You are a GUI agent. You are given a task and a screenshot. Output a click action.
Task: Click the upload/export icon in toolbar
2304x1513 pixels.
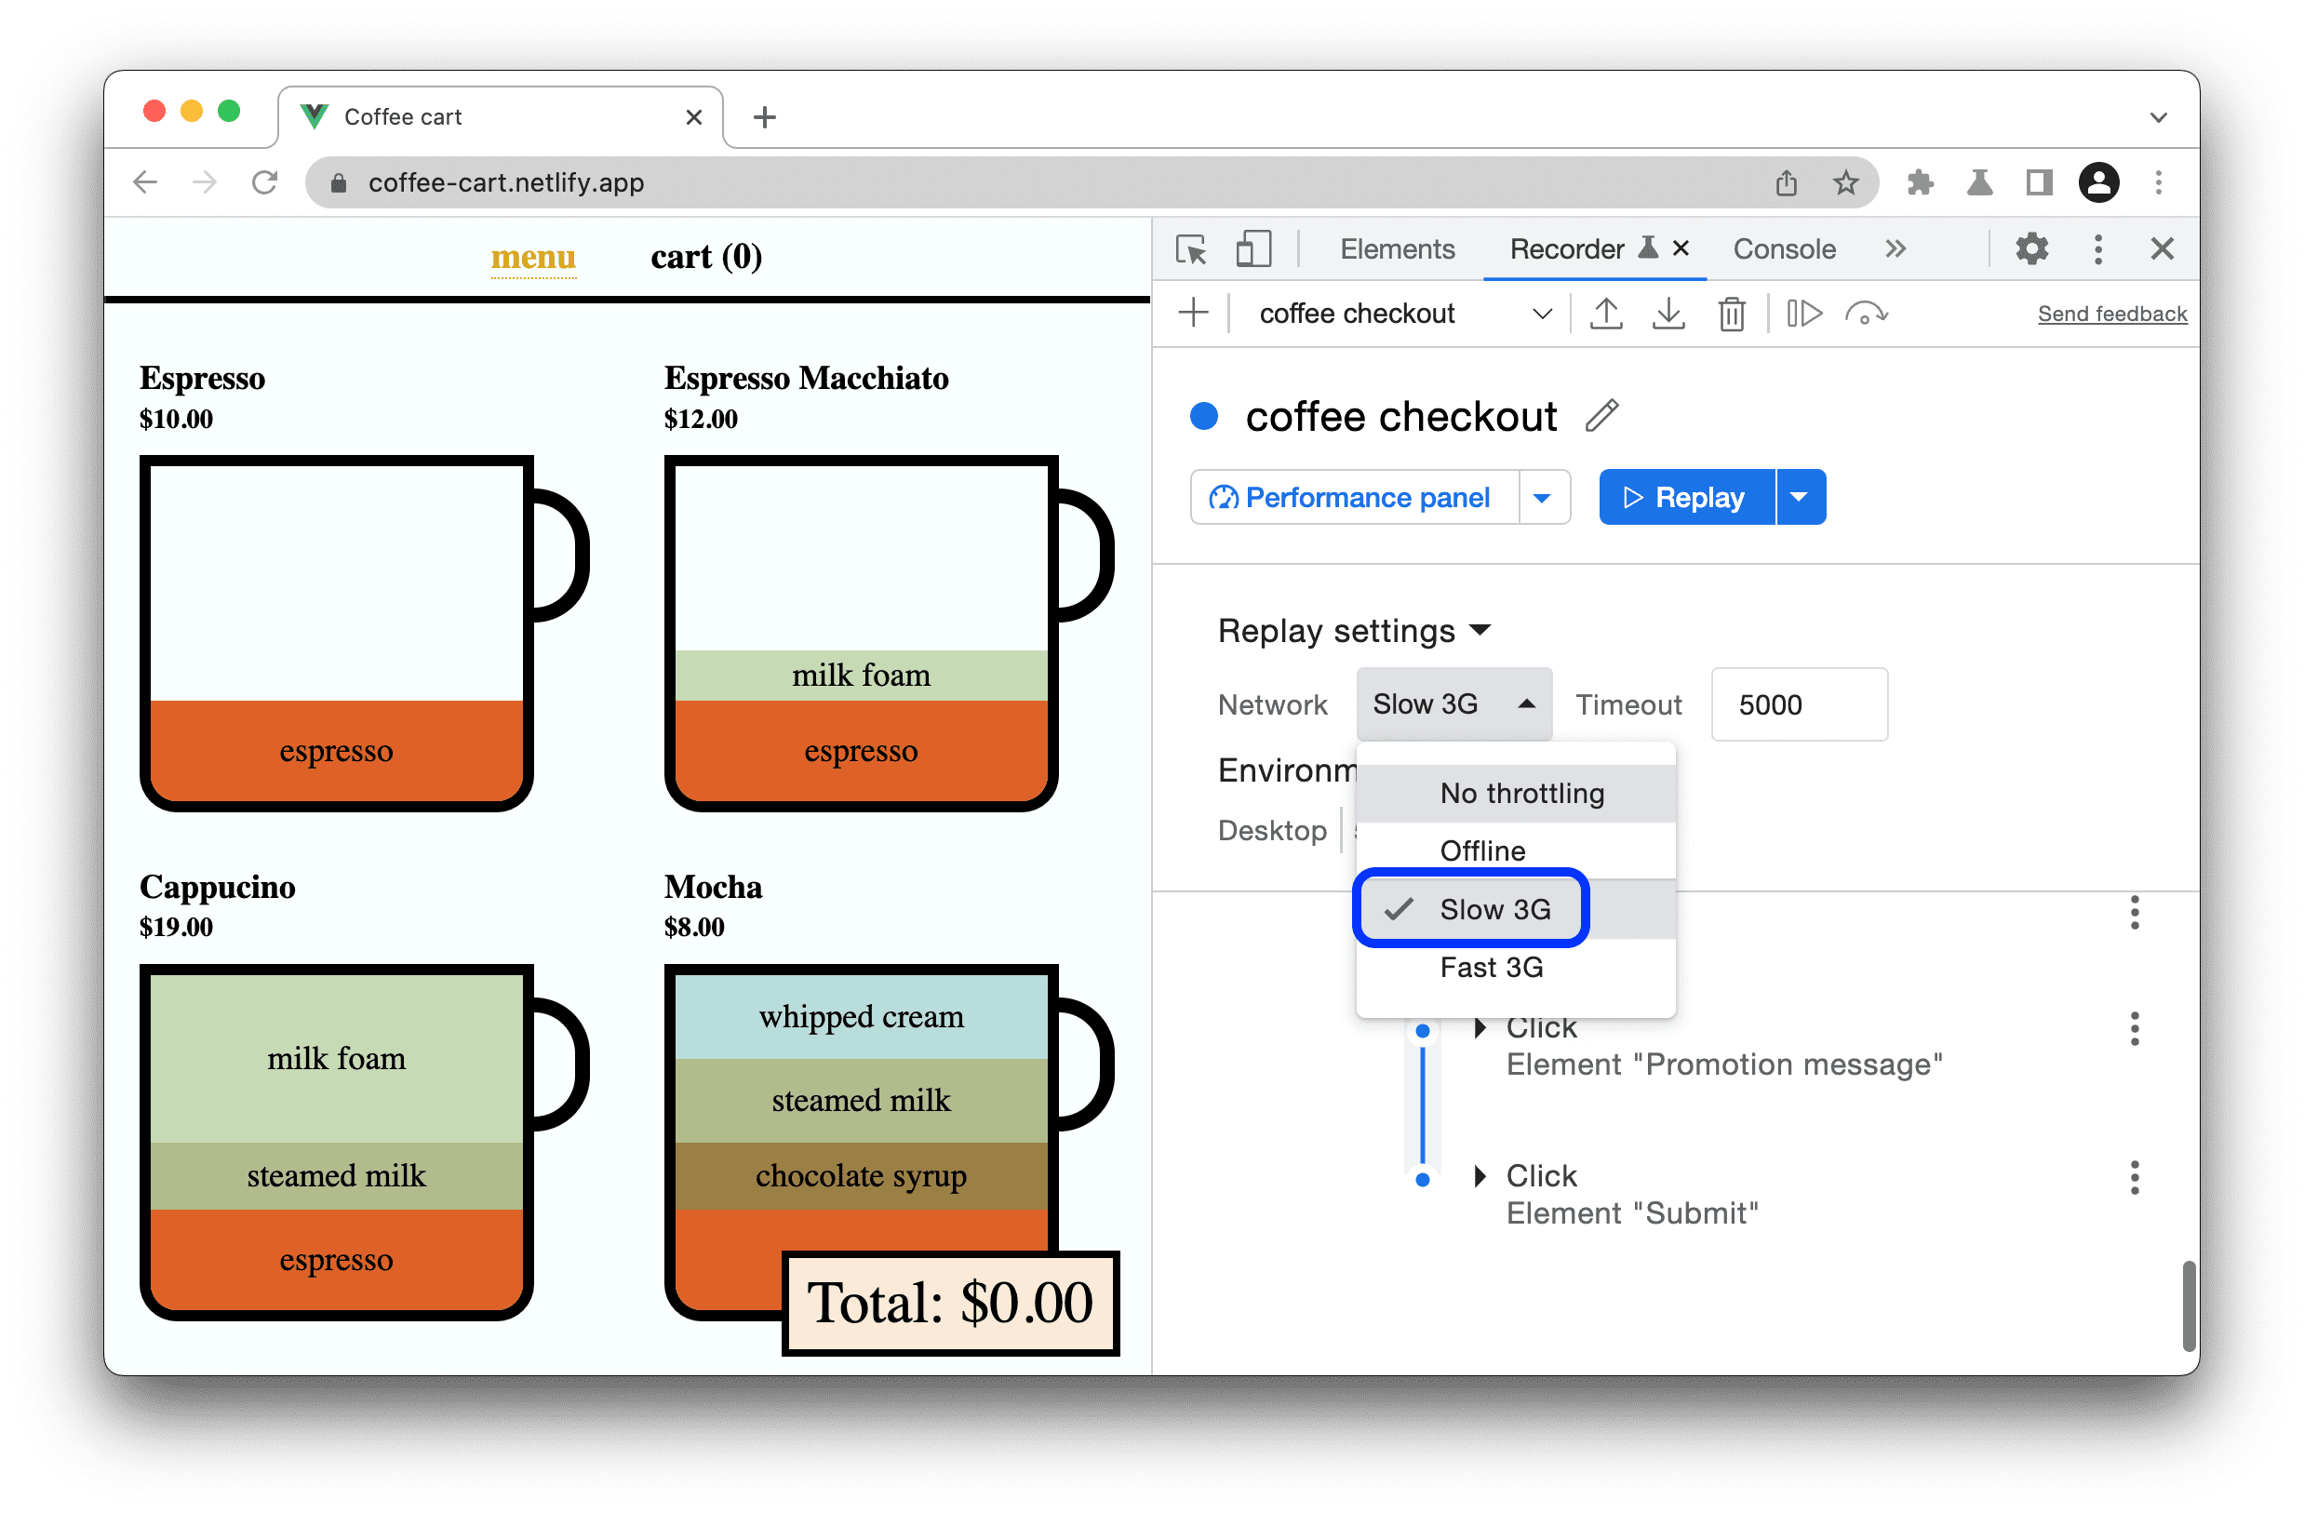click(x=1605, y=315)
